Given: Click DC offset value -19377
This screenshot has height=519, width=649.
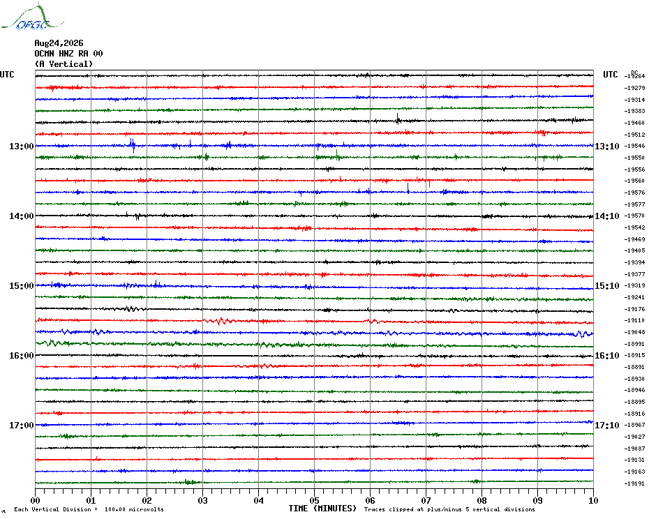Looking at the screenshot, I should [x=634, y=274].
